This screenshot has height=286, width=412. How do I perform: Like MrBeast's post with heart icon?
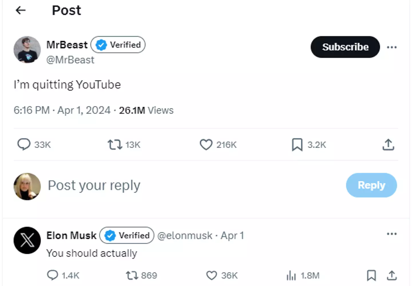point(206,145)
